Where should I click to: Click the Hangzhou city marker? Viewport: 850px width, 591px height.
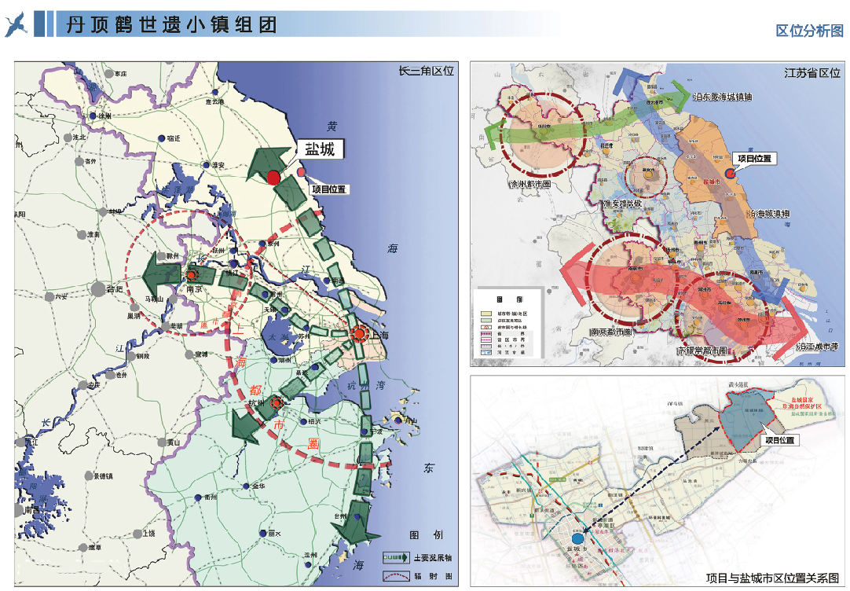click(x=276, y=403)
